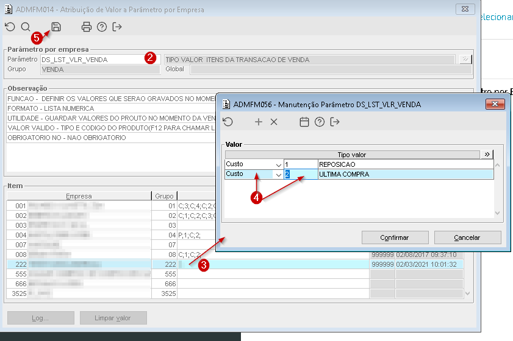This screenshot has width=513, height=341.
Task: Click the Tipo valor column header
Action: pos(353,155)
